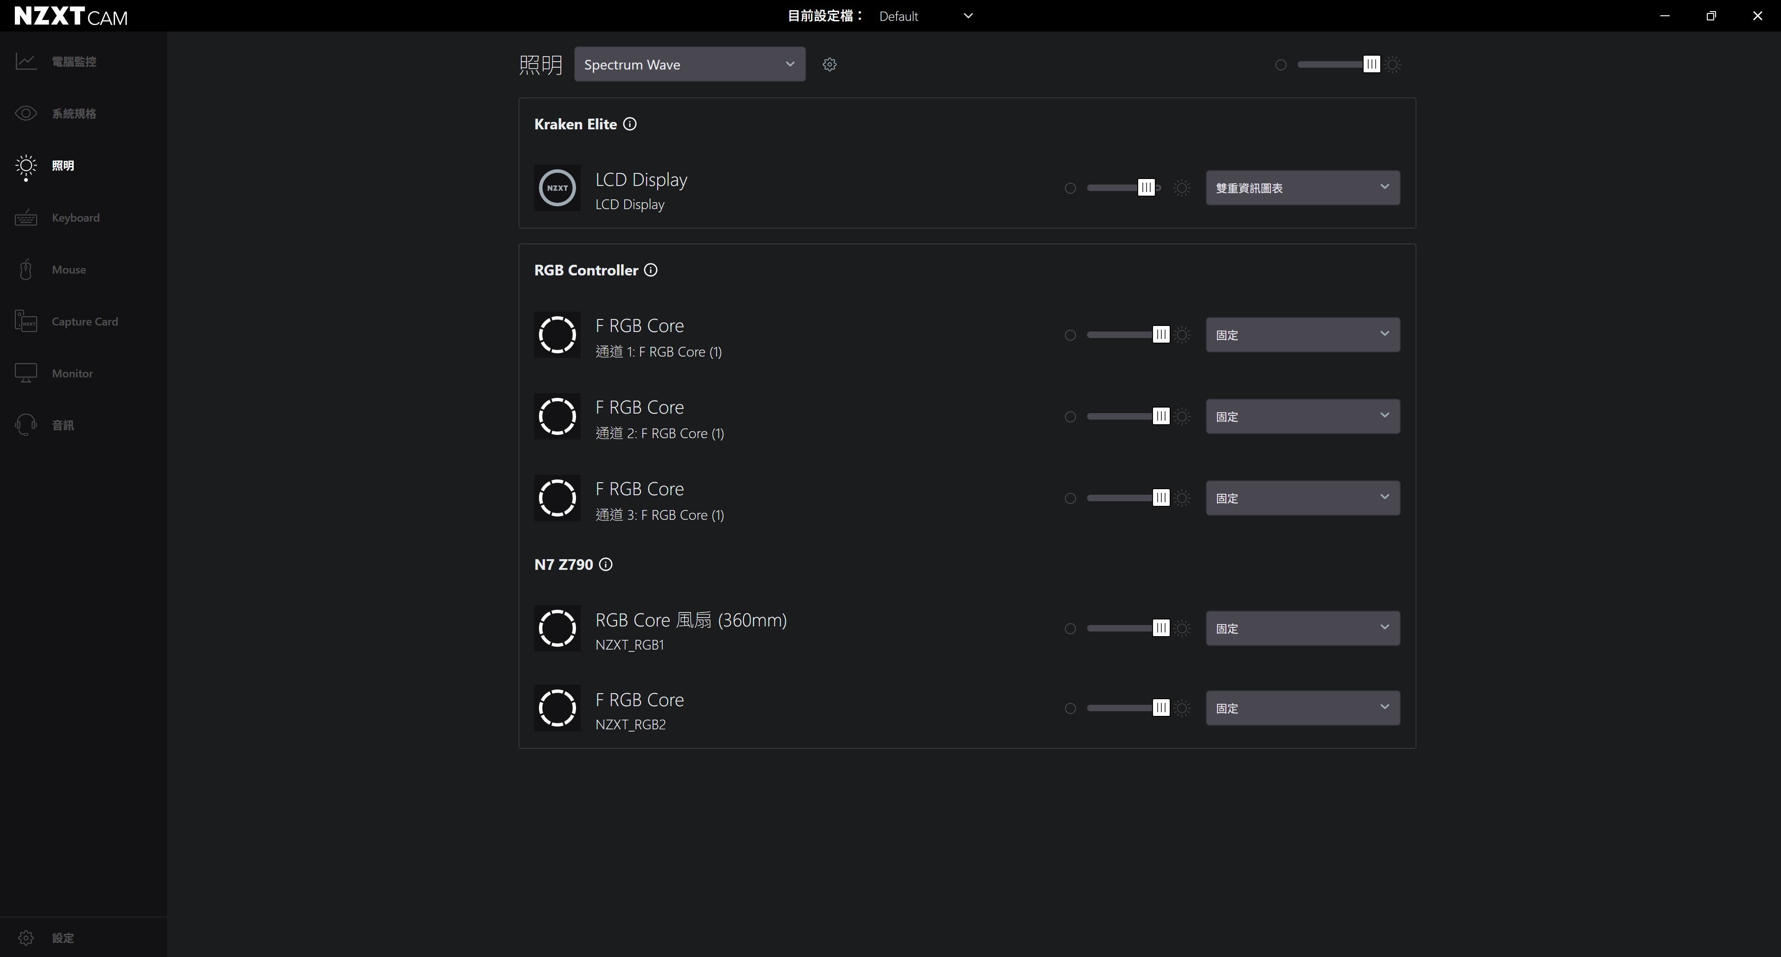1781x957 pixels.
Task: Click the max brightness sun icon for 通道 1
Action: pyautogui.click(x=1182, y=334)
